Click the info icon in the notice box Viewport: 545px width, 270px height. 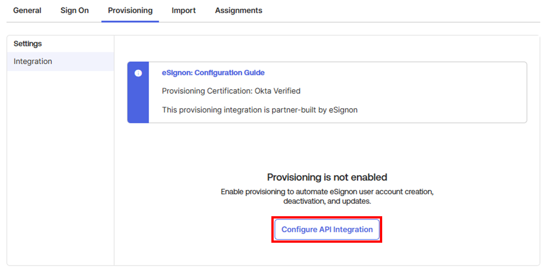click(x=138, y=73)
